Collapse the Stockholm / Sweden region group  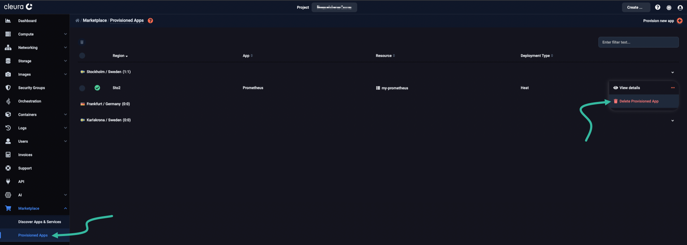(672, 72)
